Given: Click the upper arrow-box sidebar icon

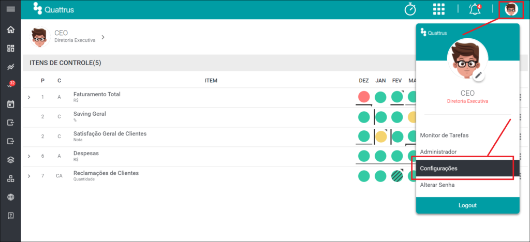Looking at the screenshot, I should 10,122.
